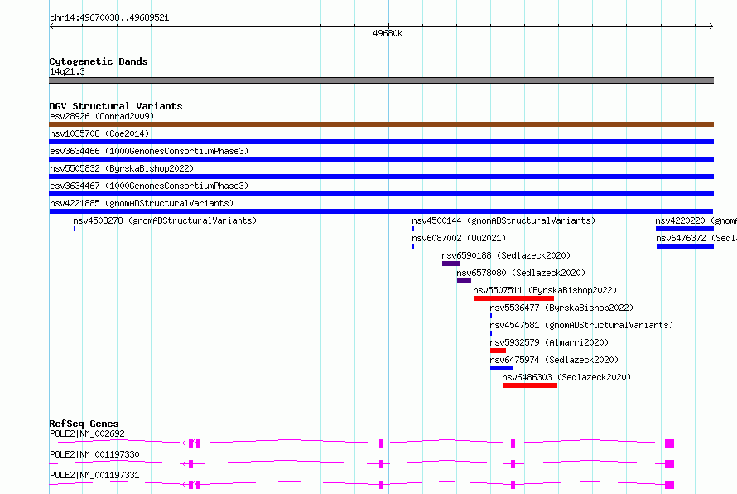
Task: Click the nsv5505832 (ByrskaBishop2022) label
Action: (x=121, y=168)
